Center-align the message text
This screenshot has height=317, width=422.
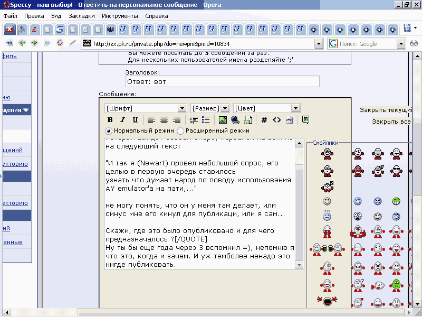pyautogui.click(x=164, y=120)
